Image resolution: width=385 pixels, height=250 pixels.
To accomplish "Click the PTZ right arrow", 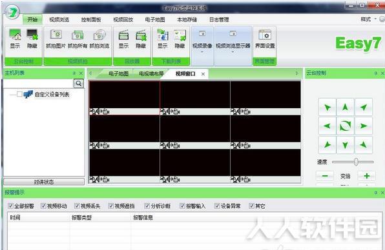I will [364, 126].
